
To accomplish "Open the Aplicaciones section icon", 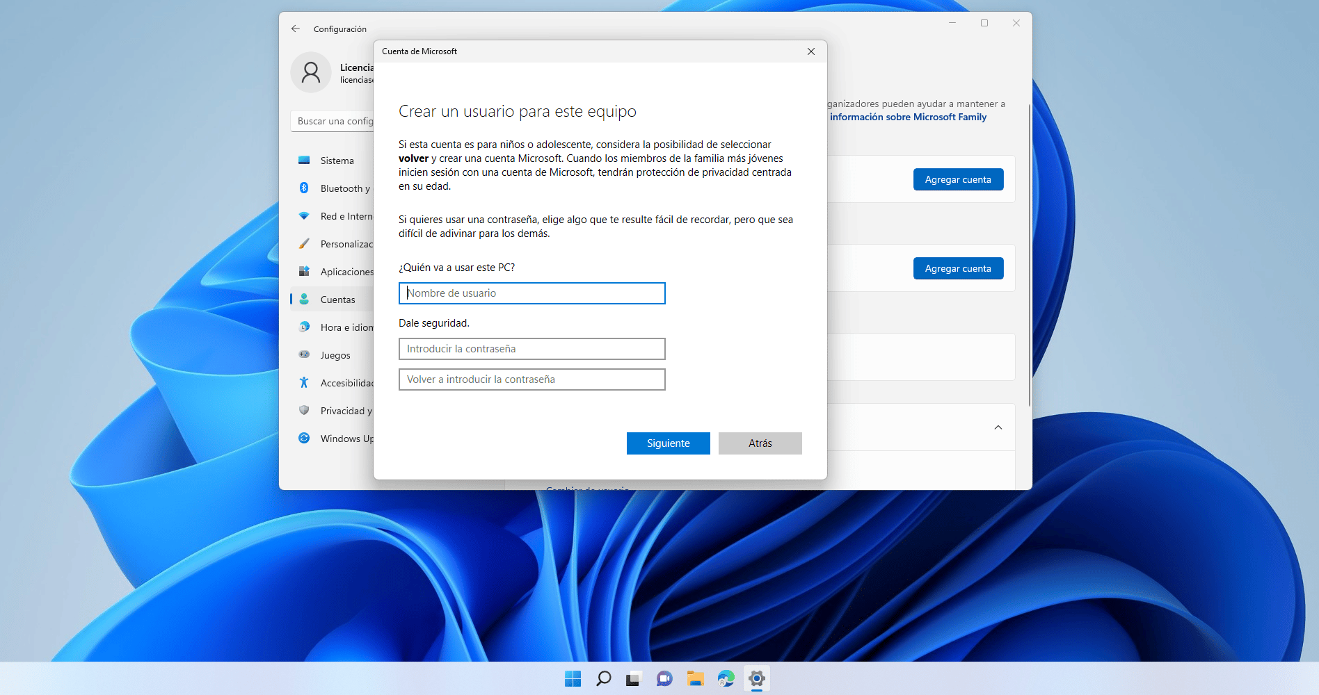I will [x=304, y=271].
